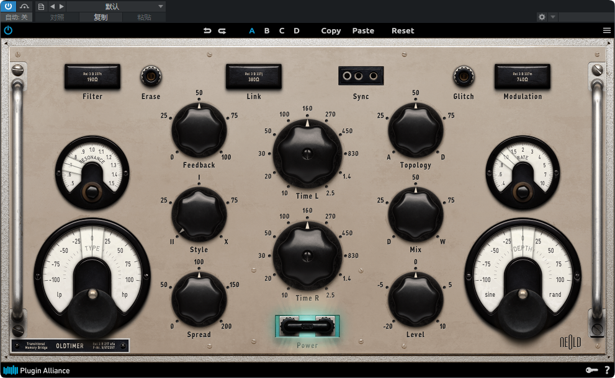Viewport: 615px width, 378px height.
Task: Push the Glitch jack button
Action: (x=464, y=76)
